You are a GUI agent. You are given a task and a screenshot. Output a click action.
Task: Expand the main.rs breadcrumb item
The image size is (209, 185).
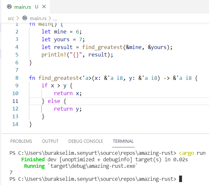click(x=38, y=18)
